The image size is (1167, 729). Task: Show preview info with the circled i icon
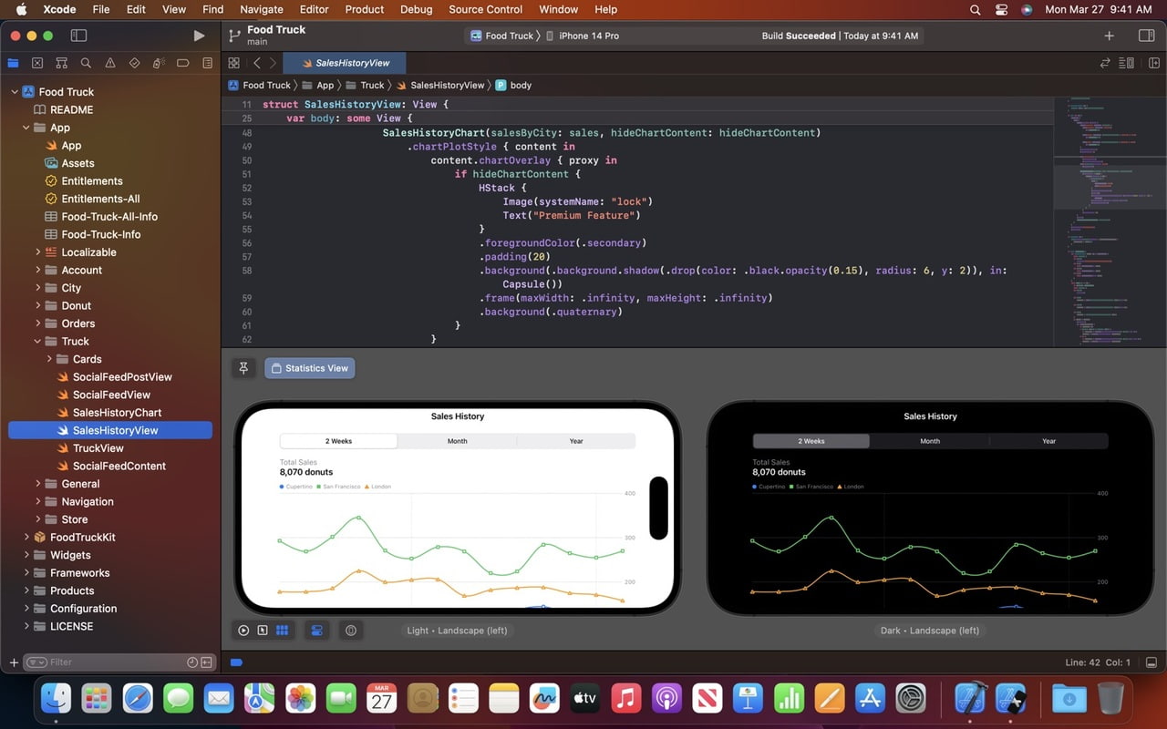click(351, 630)
